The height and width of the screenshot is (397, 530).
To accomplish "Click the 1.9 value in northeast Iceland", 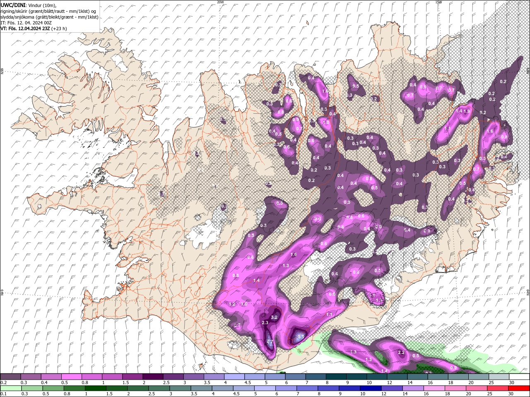I will (467, 111).
